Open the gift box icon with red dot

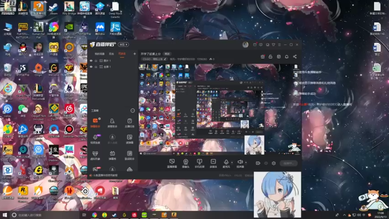pos(263,56)
